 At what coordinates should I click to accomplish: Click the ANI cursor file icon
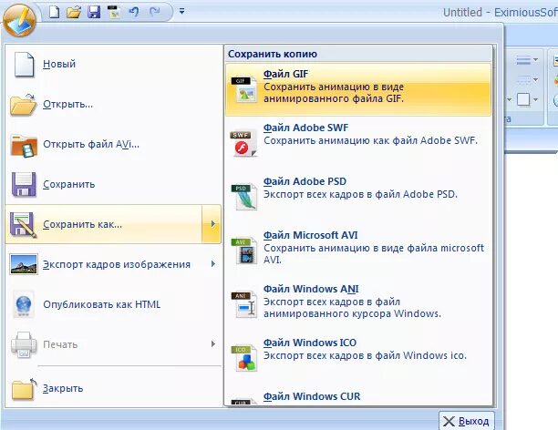pyautogui.click(x=244, y=305)
